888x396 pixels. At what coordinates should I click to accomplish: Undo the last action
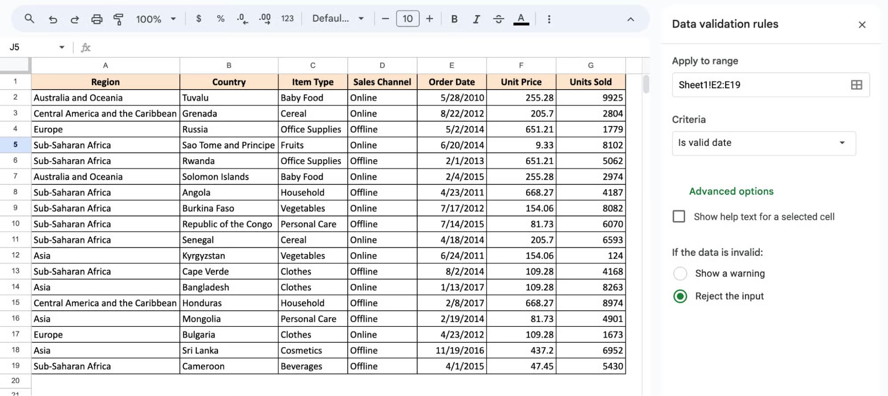click(x=53, y=19)
